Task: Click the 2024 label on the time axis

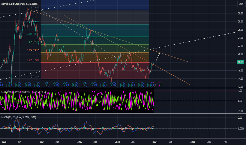Action: (155, 142)
